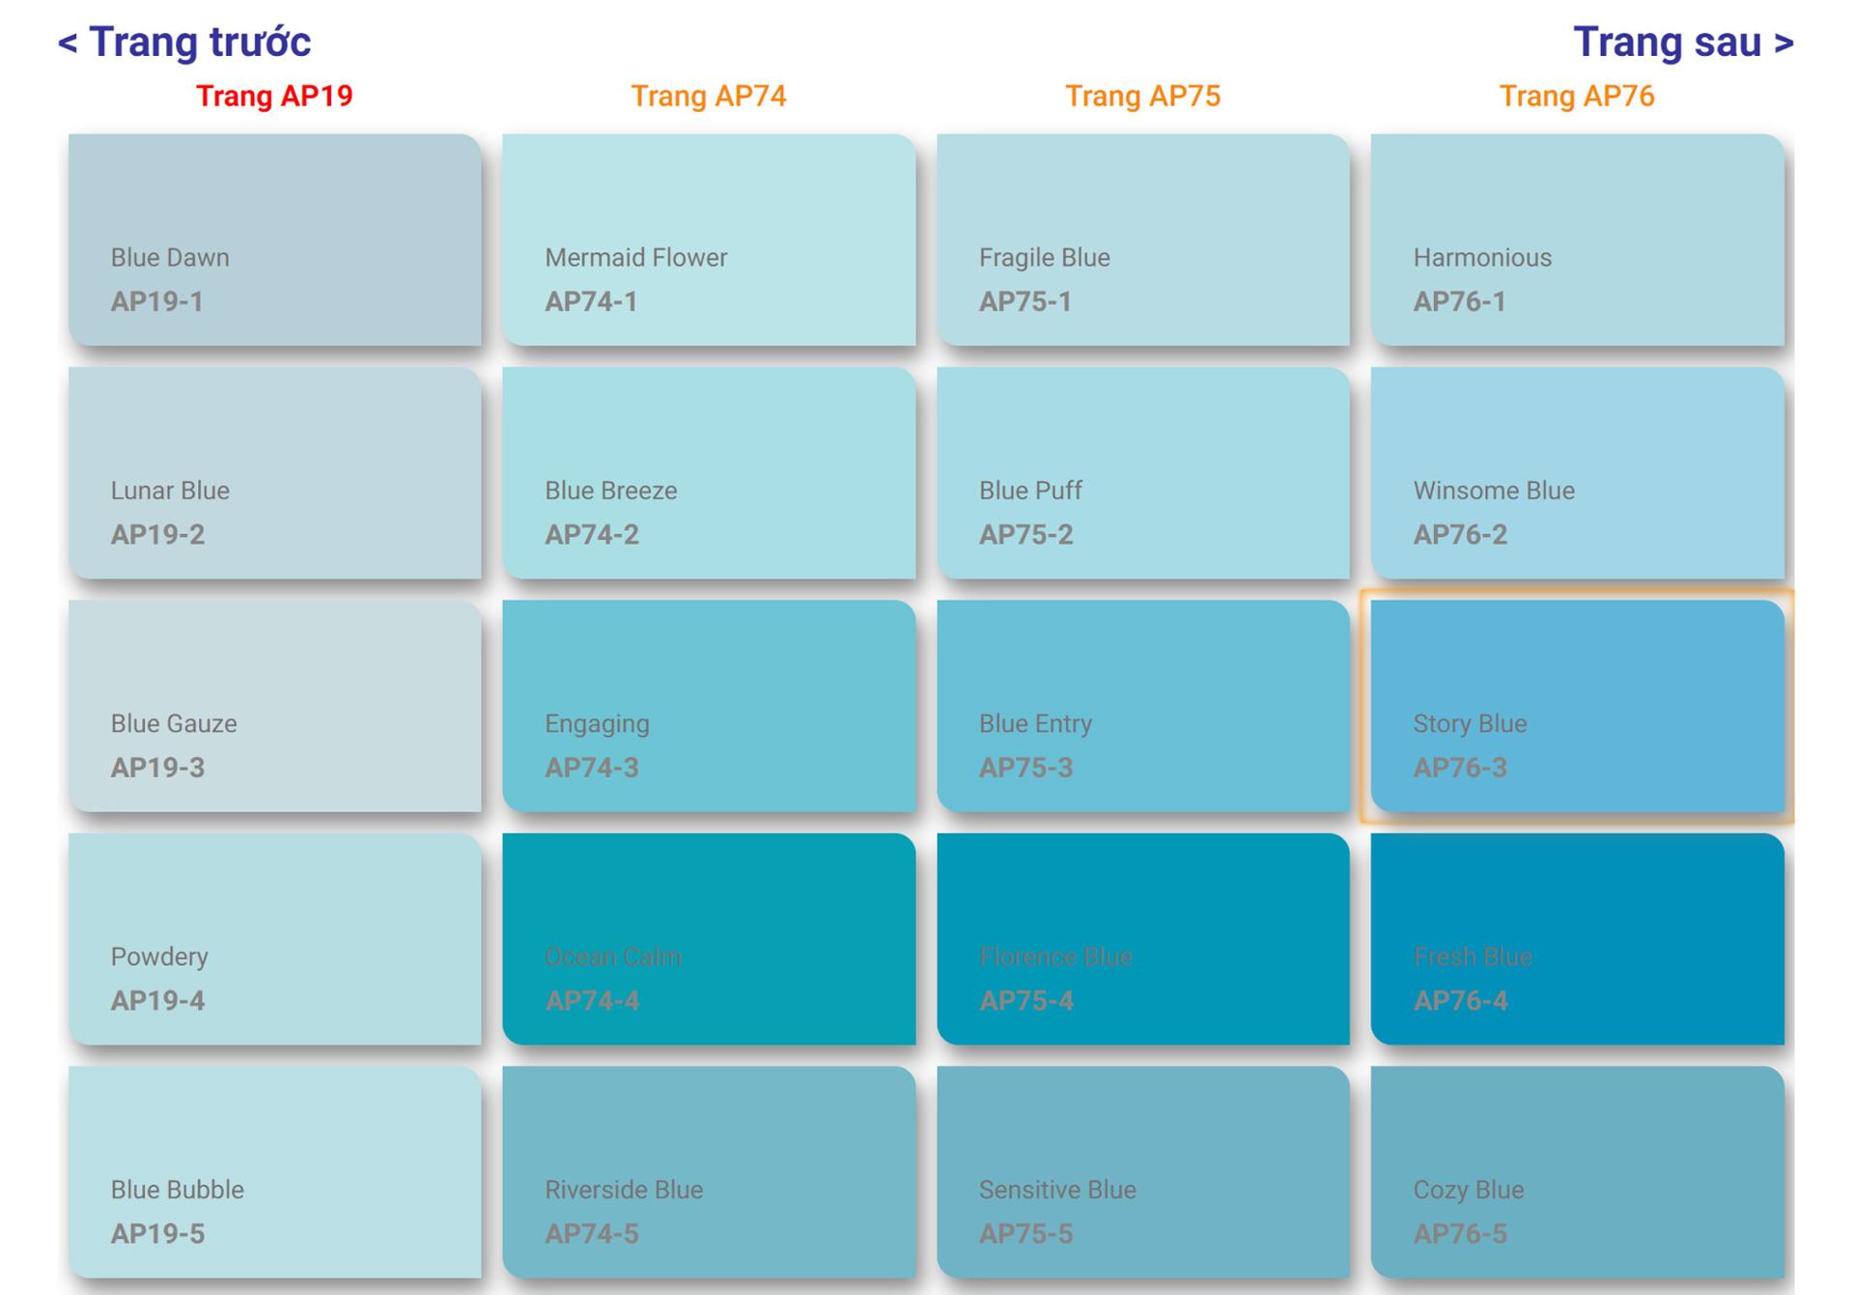The width and height of the screenshot is (1854, 1295).
Task: Select the Trang AP75 heading
Action: 1142,97
